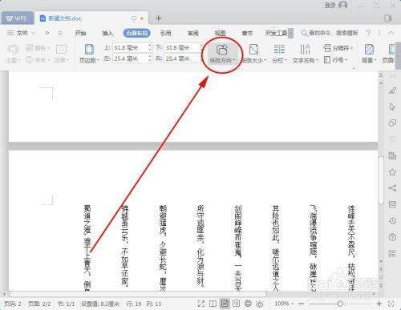Open the Text Direction (文字方向) dropdown
The image size is (401, 310).
point(305,54)
